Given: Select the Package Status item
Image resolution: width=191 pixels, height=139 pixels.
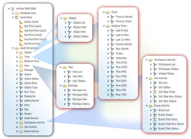Looking at the screenshot, I should [81, 104].
